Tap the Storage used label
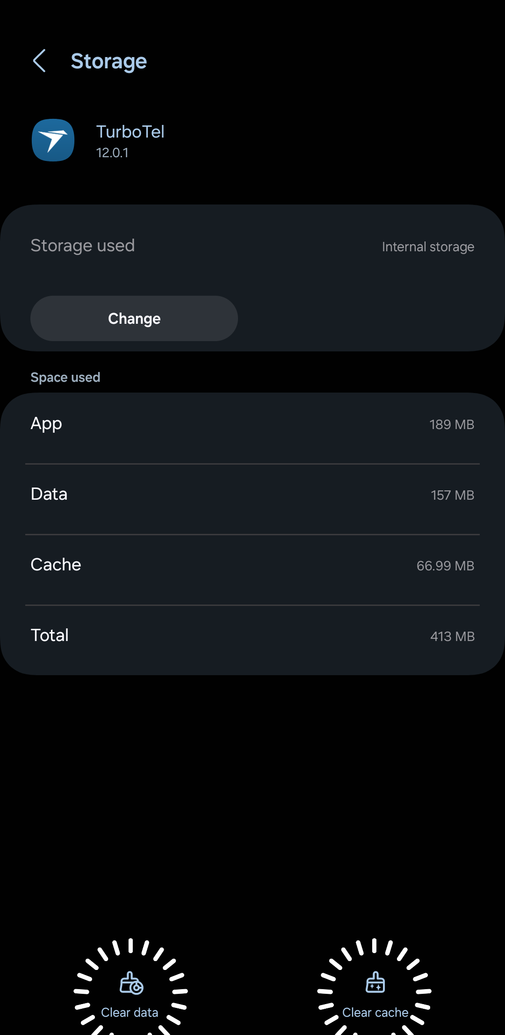Image resolution: width=505 pixels, height=1035 pixels. coord(83,246)
